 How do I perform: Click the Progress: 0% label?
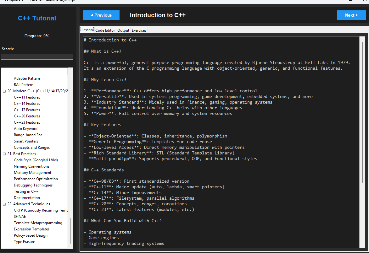tap(37, 36)
